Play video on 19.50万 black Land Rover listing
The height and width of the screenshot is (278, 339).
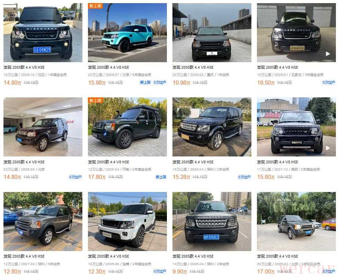(328, 54)
